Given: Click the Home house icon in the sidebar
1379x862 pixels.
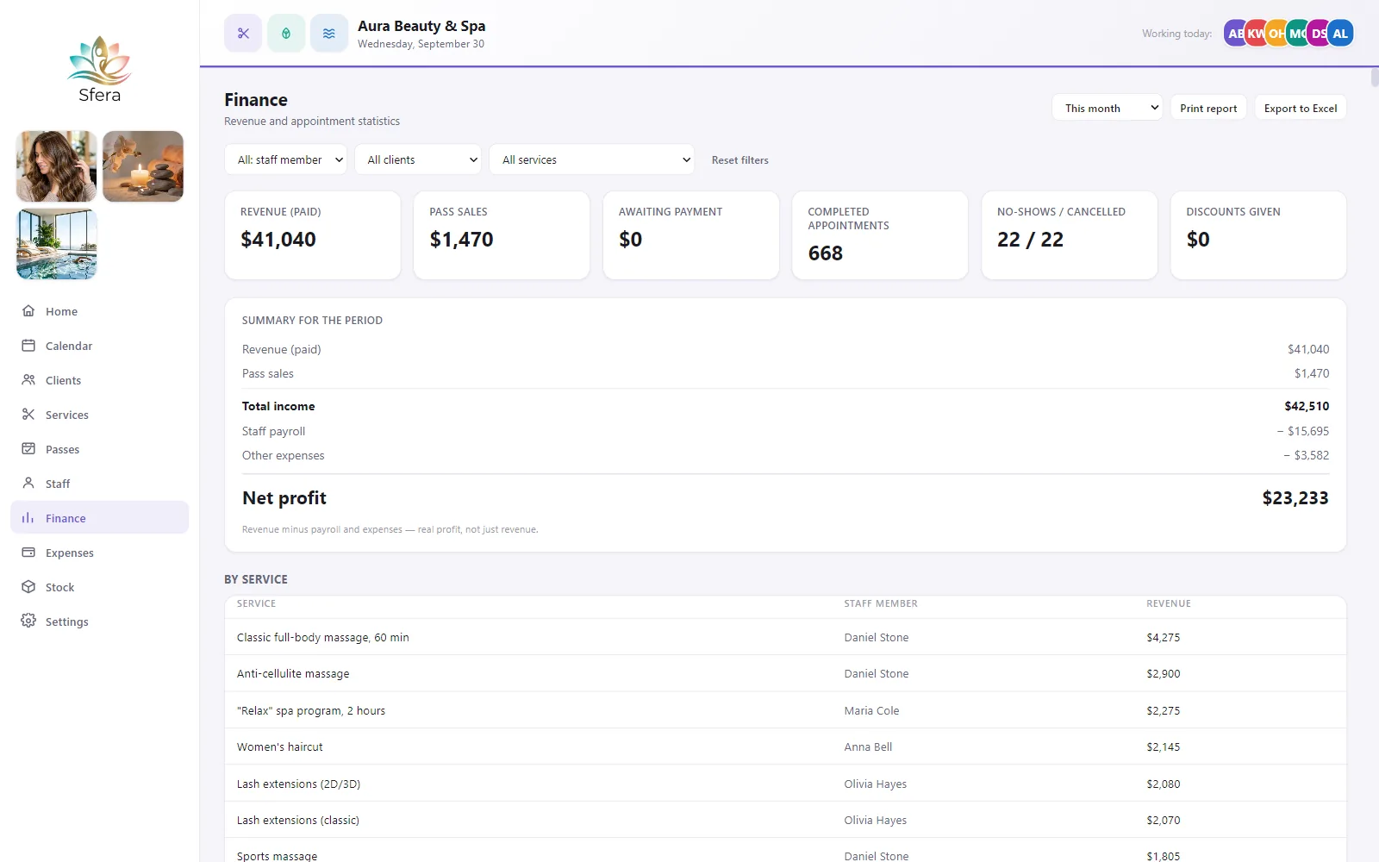Looking at the screenshot, I should point(28,311).
